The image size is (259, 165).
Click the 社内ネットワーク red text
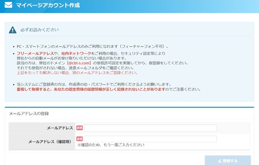[76, 54]
